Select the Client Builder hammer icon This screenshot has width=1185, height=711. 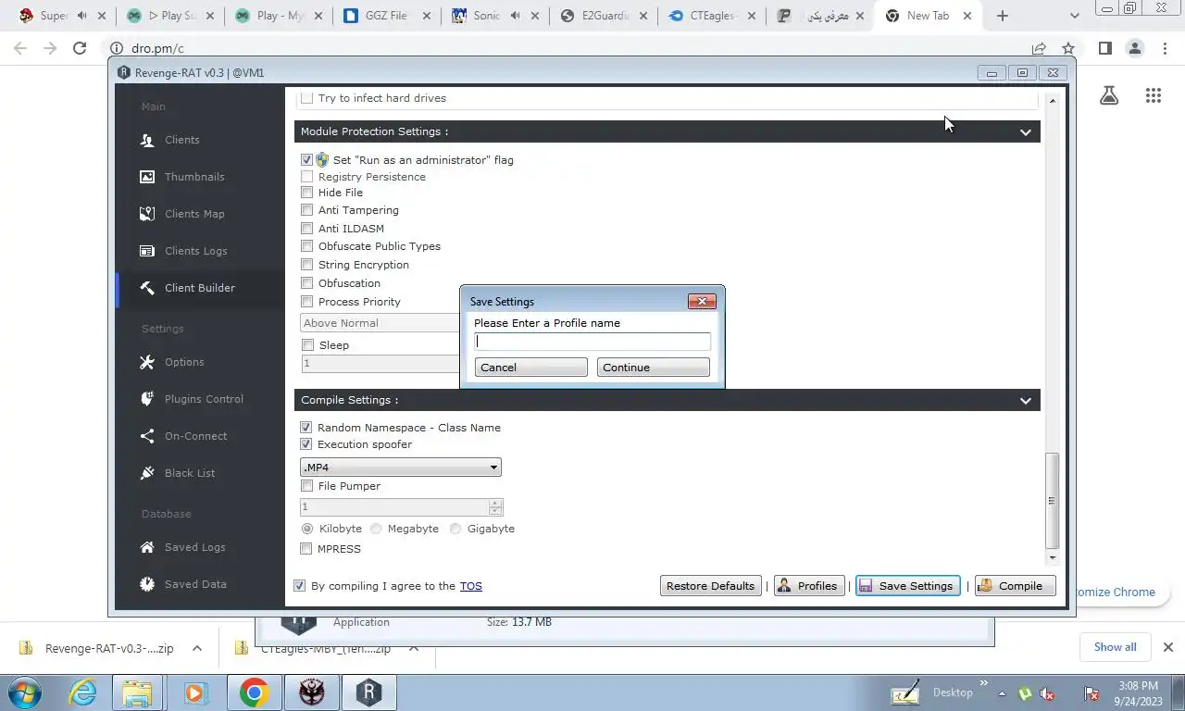coord(146,288)
